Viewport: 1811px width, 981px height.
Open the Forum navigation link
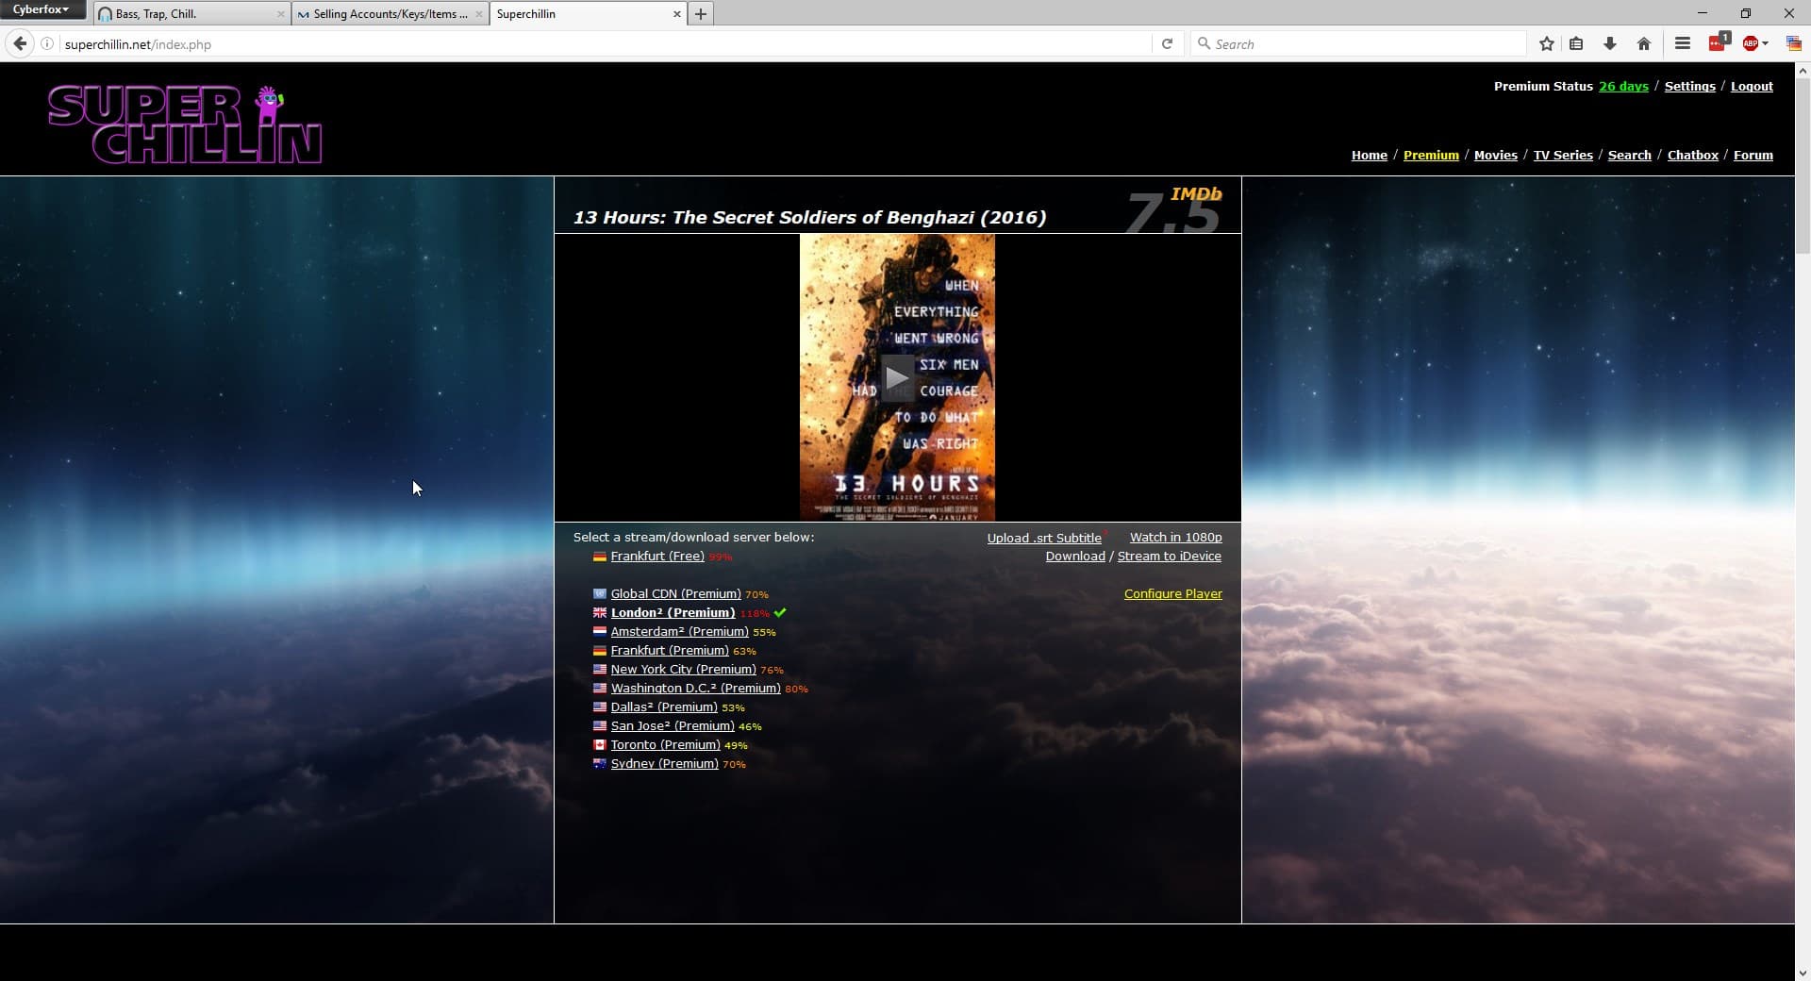pyautogui.click(x=1753, y=155)
